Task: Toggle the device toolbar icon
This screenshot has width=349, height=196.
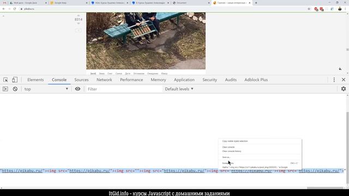Action: [15, 80]
